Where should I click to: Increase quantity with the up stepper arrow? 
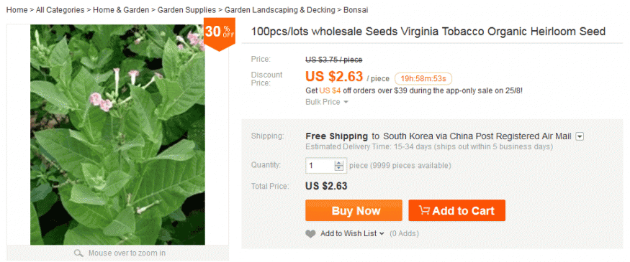tap(339, 163)
